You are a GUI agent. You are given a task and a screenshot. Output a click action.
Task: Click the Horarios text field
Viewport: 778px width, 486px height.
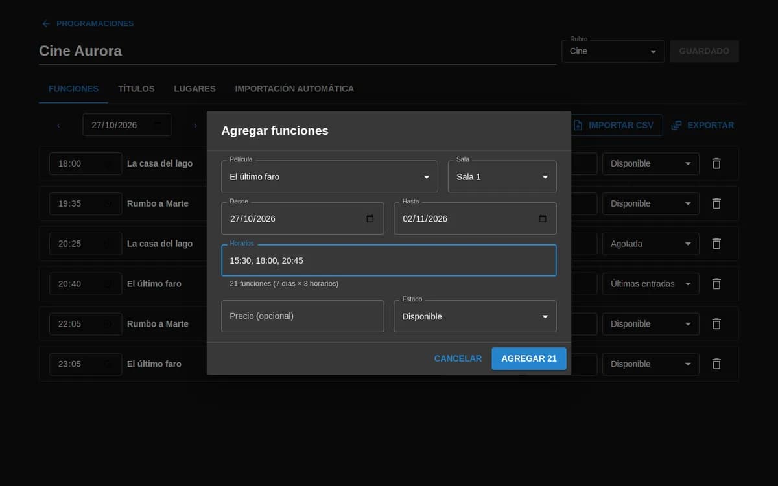(388, 260)
